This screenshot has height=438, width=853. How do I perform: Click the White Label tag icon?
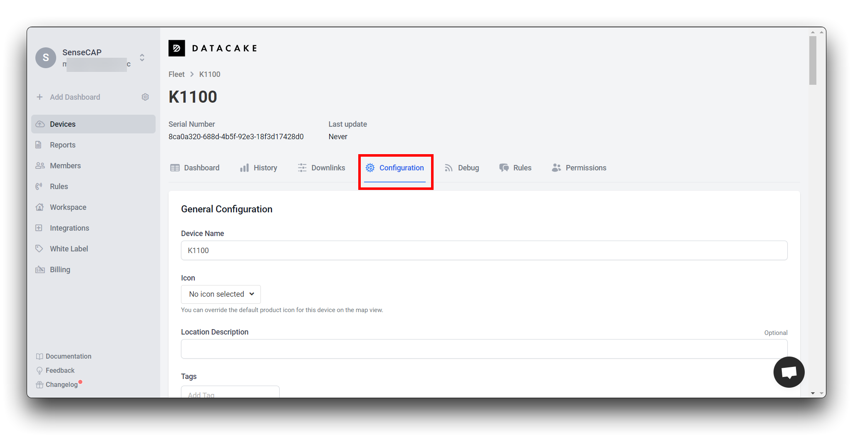click(x=39, y=249)
